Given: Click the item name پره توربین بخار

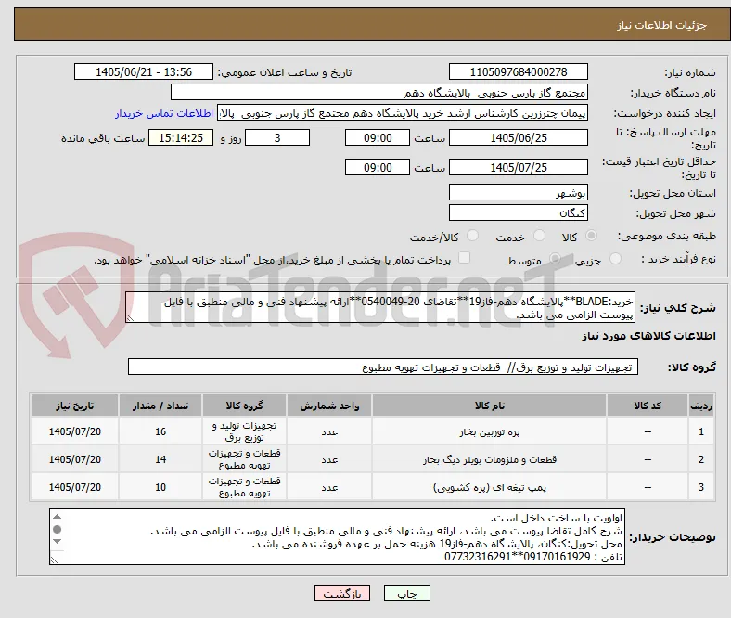Looking at the screenshot, I should pos(489,431).
